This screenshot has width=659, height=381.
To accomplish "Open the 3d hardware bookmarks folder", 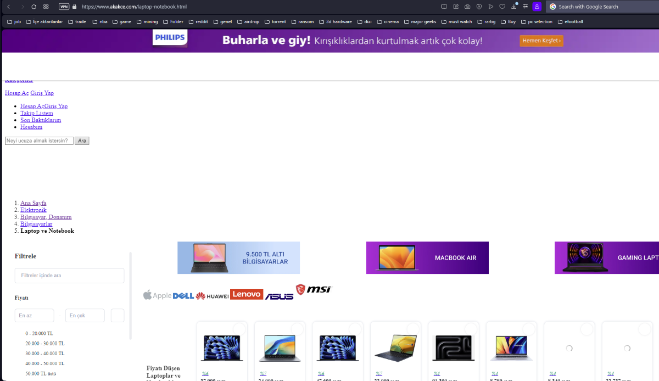I will 335,21.
